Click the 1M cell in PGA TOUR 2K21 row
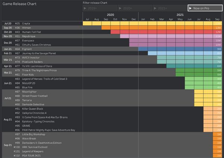This screenshot has height=158, width=224. point(217,155)
